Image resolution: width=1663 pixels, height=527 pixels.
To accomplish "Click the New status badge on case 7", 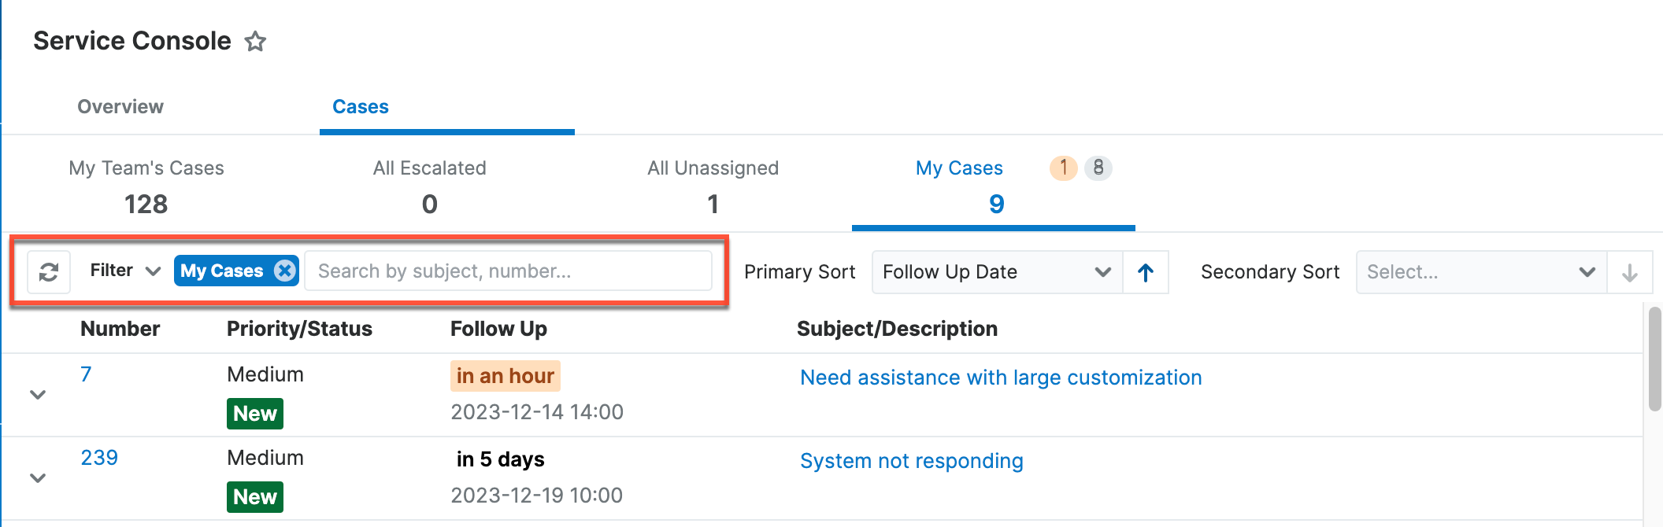I will coord(254,413).
